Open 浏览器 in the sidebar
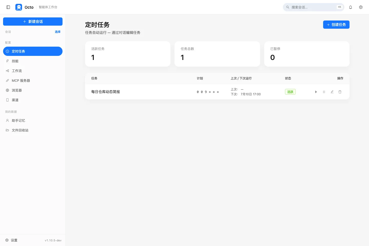This screenshot has height=246, width=369. 33,90
